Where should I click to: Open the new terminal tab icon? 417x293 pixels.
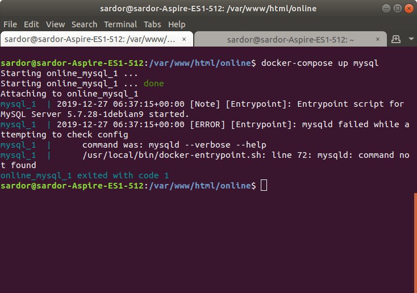396,39
